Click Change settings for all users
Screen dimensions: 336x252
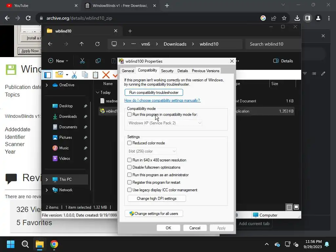(154, 213)
